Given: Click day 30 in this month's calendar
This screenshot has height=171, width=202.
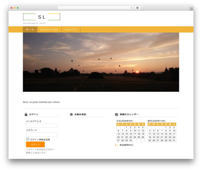Looking at the screenshot, I should pyautogui.click(x=130, y=140).
